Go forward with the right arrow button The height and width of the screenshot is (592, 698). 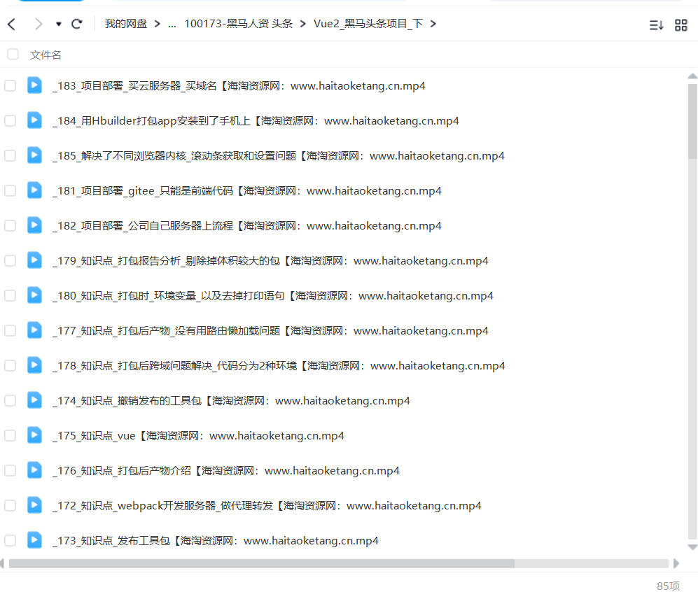39,24
